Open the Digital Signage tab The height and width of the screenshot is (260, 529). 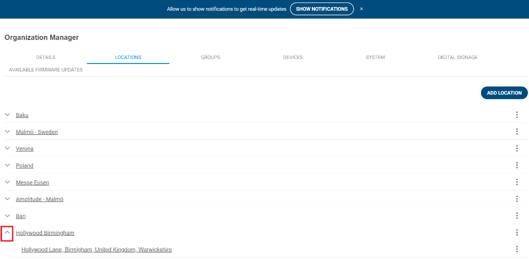click(457, 57)
